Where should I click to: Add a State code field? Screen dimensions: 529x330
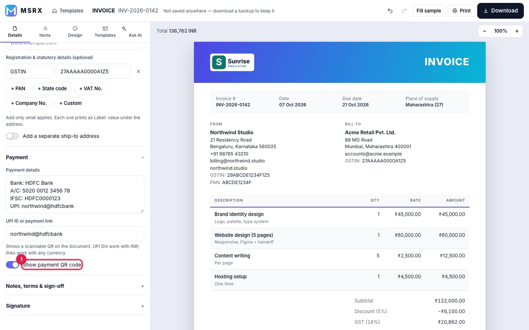[52, 89]
